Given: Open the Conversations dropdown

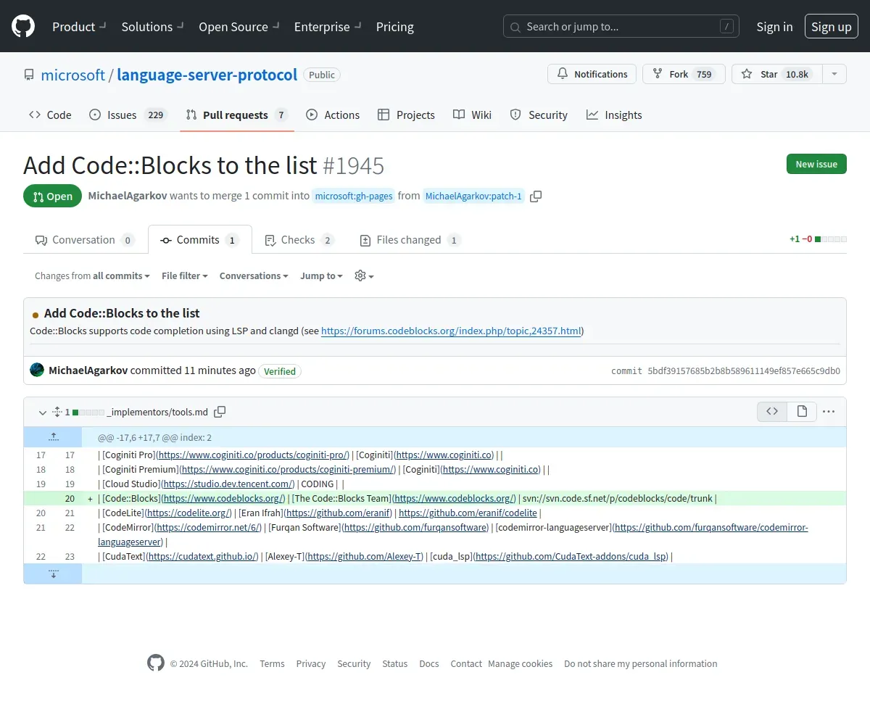Looking at the screenshot, I should (x=254, y=275).
